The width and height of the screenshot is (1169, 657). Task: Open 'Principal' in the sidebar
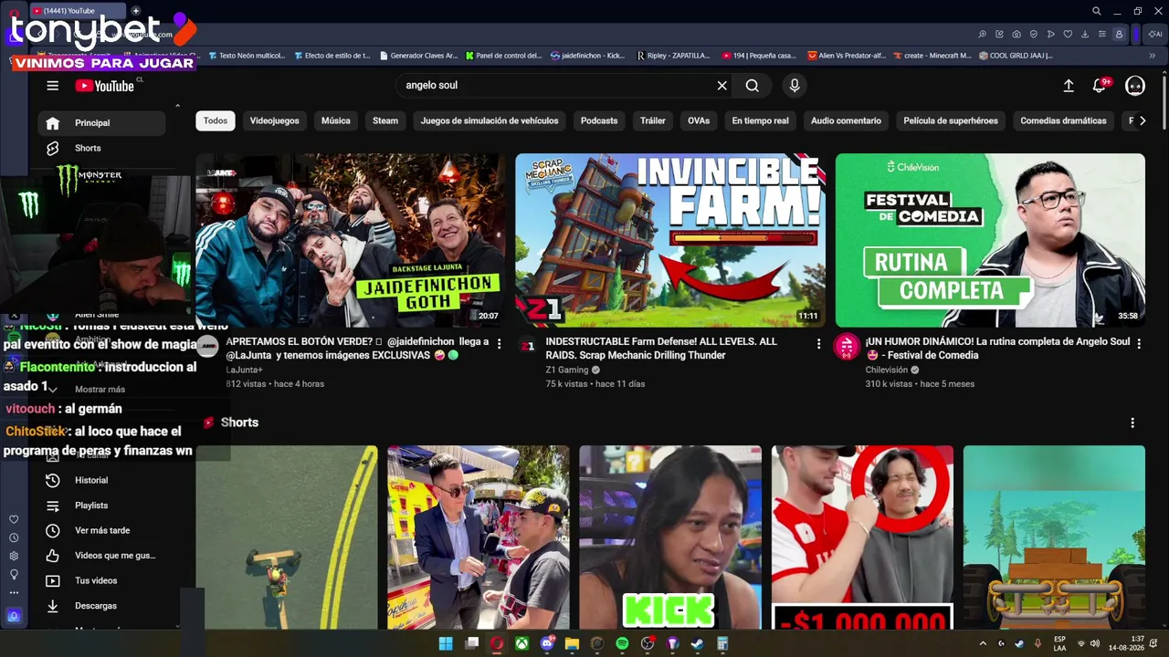tap(102, 123)
